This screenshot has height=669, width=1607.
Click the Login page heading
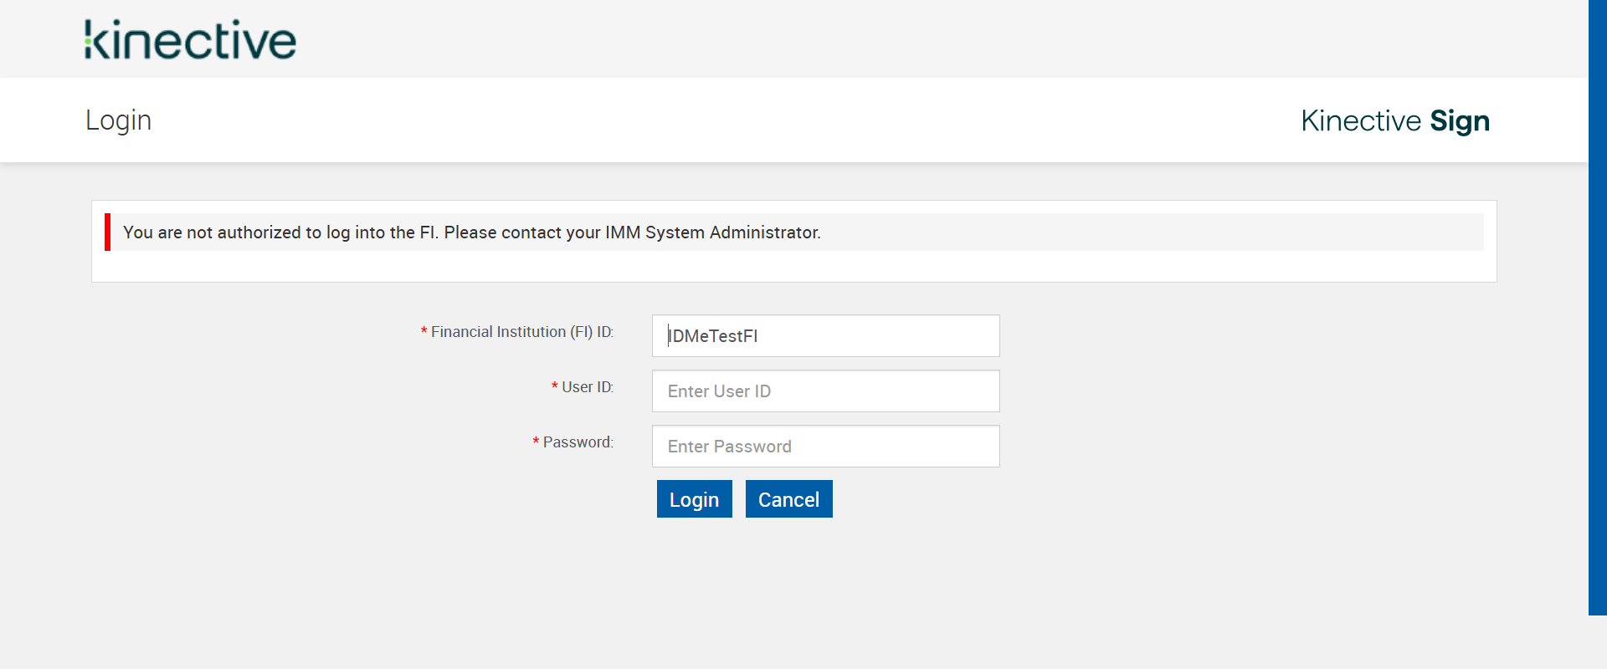point(118,120)
